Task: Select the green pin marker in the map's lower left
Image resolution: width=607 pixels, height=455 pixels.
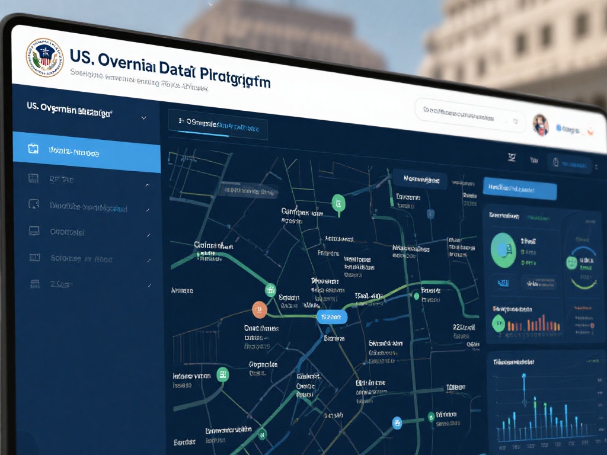Action: (222, 374)
